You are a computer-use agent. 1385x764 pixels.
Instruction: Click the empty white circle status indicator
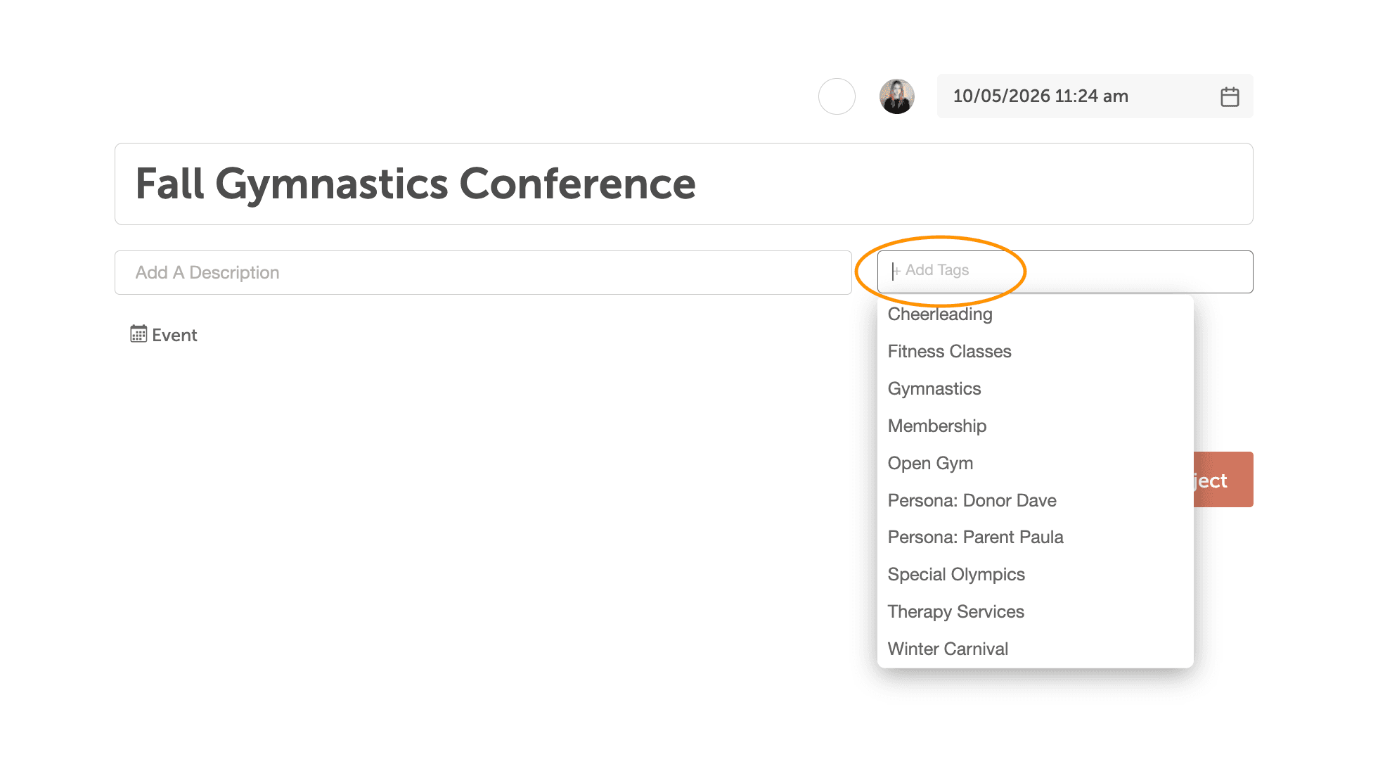[837, 96]
